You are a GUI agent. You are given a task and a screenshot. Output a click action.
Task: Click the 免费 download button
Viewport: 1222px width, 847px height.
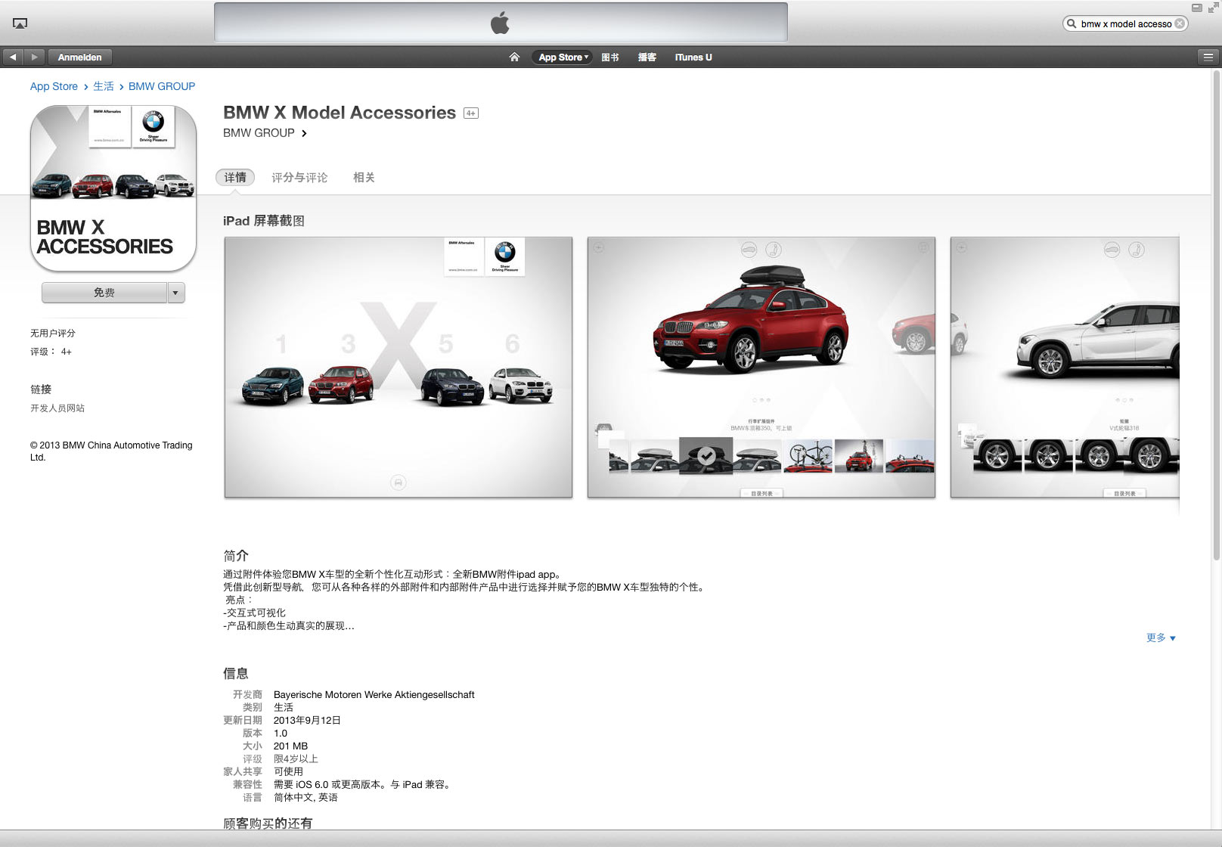pyautogui.click(x=104, y=293)
